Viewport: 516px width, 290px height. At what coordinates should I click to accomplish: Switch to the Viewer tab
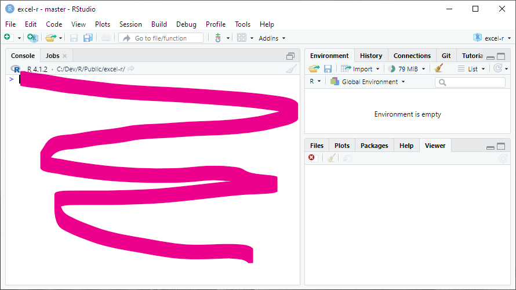435,146
